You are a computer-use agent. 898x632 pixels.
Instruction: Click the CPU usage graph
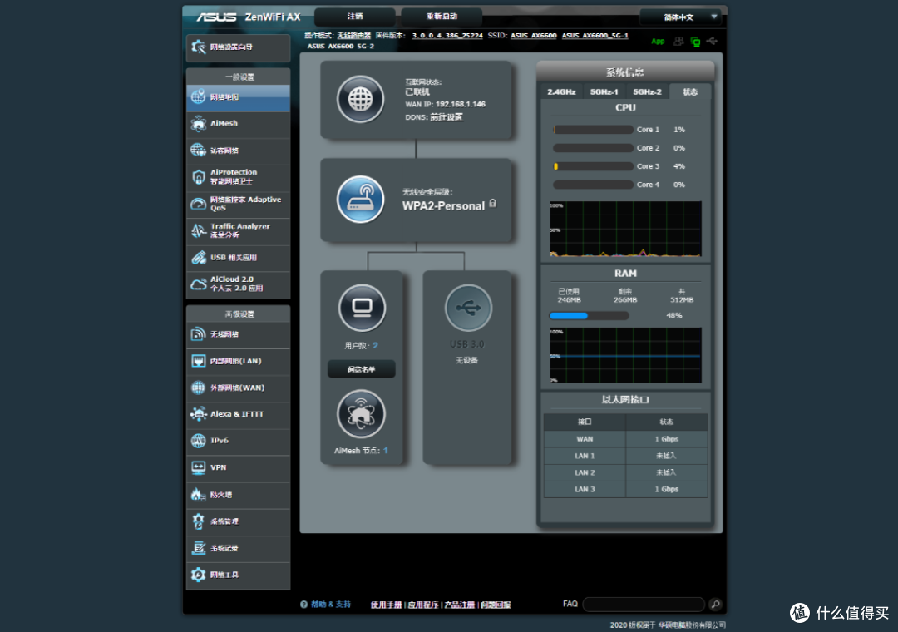click(x=625, y=229)
